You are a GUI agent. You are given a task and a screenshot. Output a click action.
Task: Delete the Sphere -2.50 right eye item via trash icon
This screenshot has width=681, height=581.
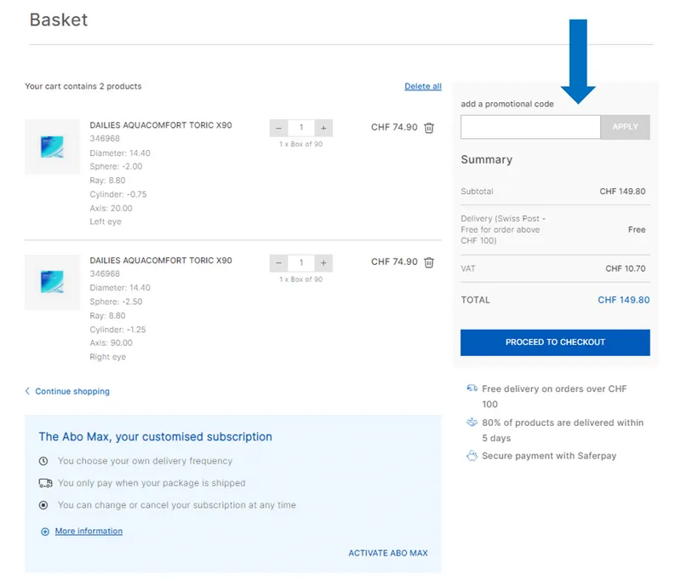pos(429,262)
